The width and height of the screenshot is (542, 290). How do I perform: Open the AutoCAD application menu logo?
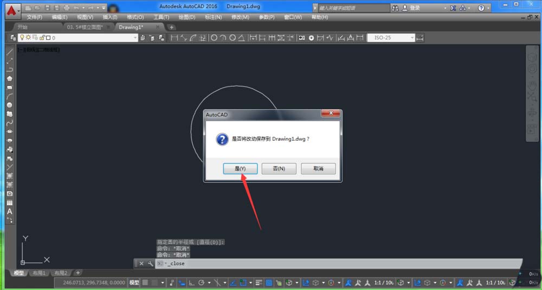(x=12, y=11)
